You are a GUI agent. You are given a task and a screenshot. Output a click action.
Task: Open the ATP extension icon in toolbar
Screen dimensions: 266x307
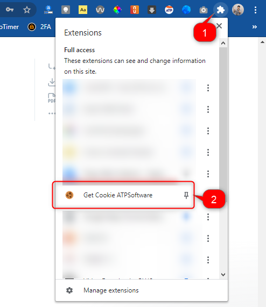(169, 10)
